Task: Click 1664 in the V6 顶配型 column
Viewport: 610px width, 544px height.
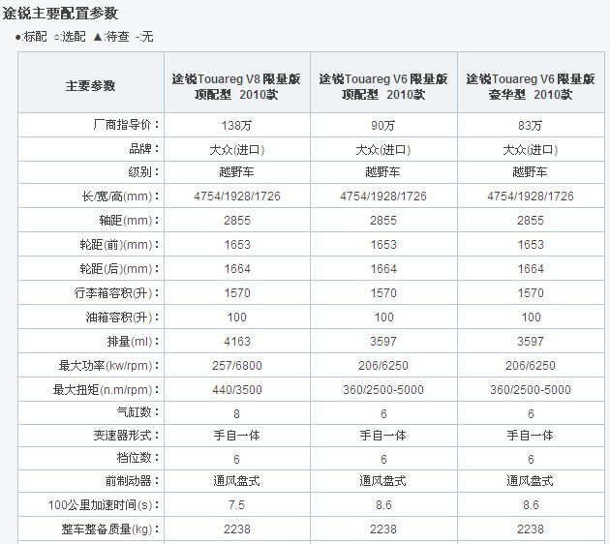Action: click(383, 269)
